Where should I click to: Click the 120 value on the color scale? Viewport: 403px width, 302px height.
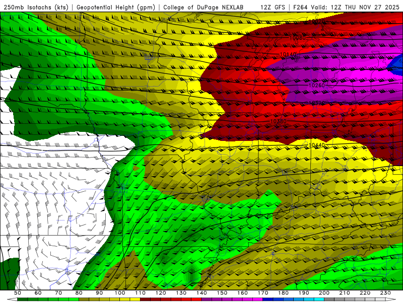point(161,293)
